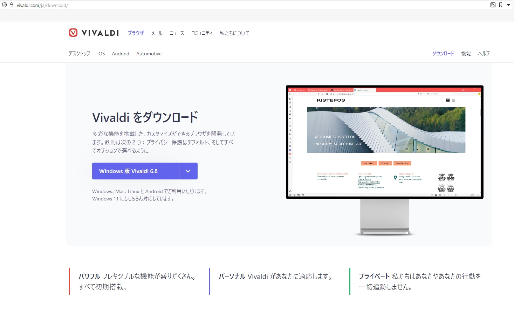Open the address bar dropdown arrow
This screenshot has height=314, width=514.
pyautogui.click(x=508, y=5)
